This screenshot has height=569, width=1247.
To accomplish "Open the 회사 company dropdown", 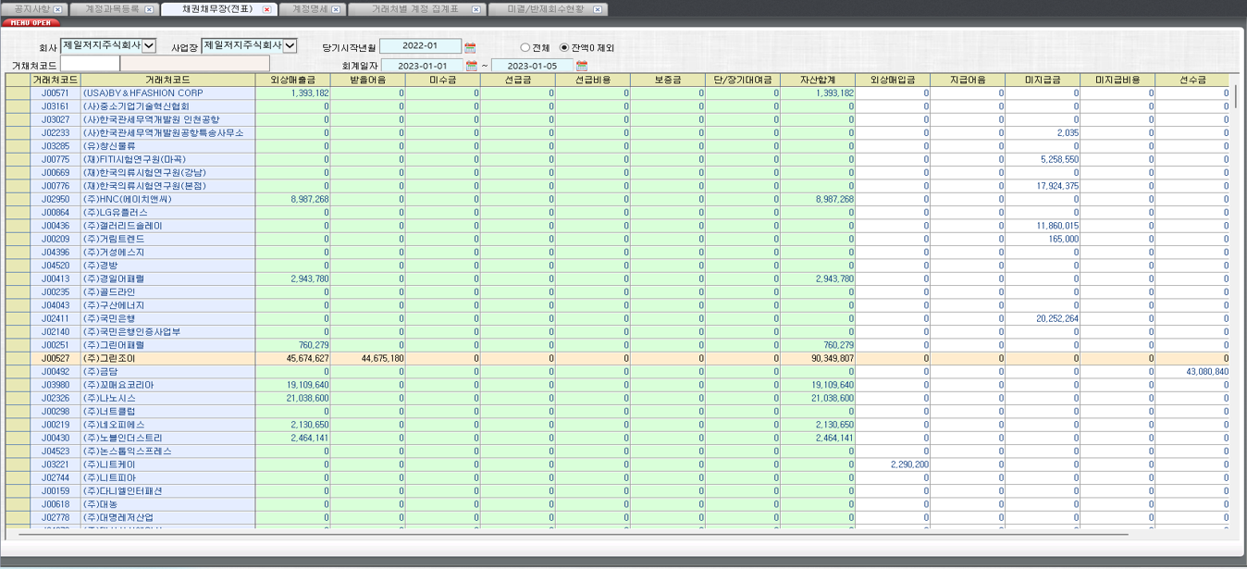I will click(x=148, y=46).
